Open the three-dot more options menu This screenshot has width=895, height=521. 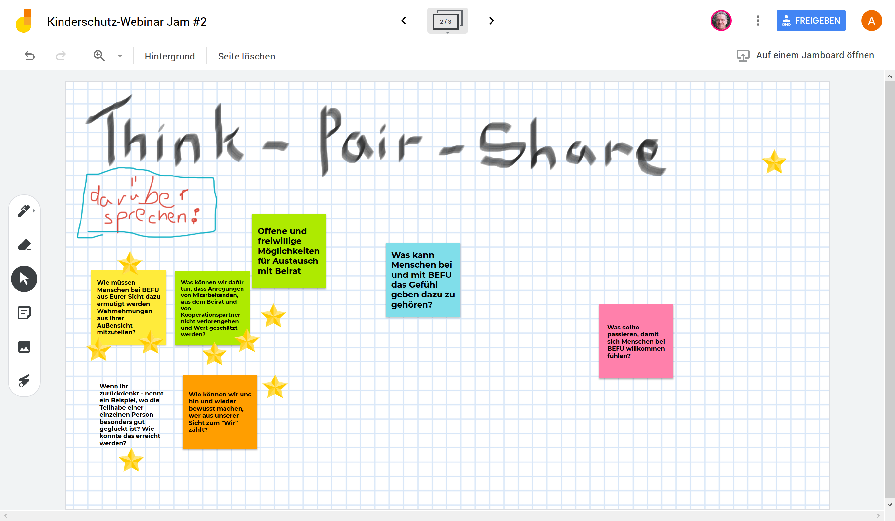click(758, 21)
